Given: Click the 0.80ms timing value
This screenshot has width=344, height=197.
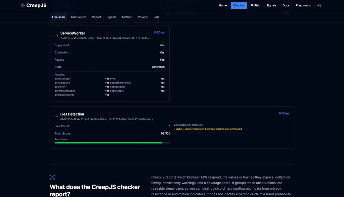Looking at the screenshot, I should pyautogui.click(x=159, y=33).
